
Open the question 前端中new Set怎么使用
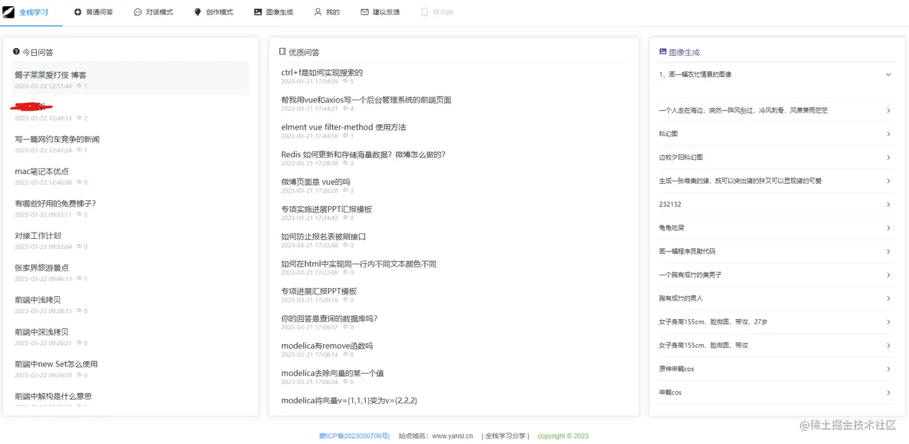point(57,364)
